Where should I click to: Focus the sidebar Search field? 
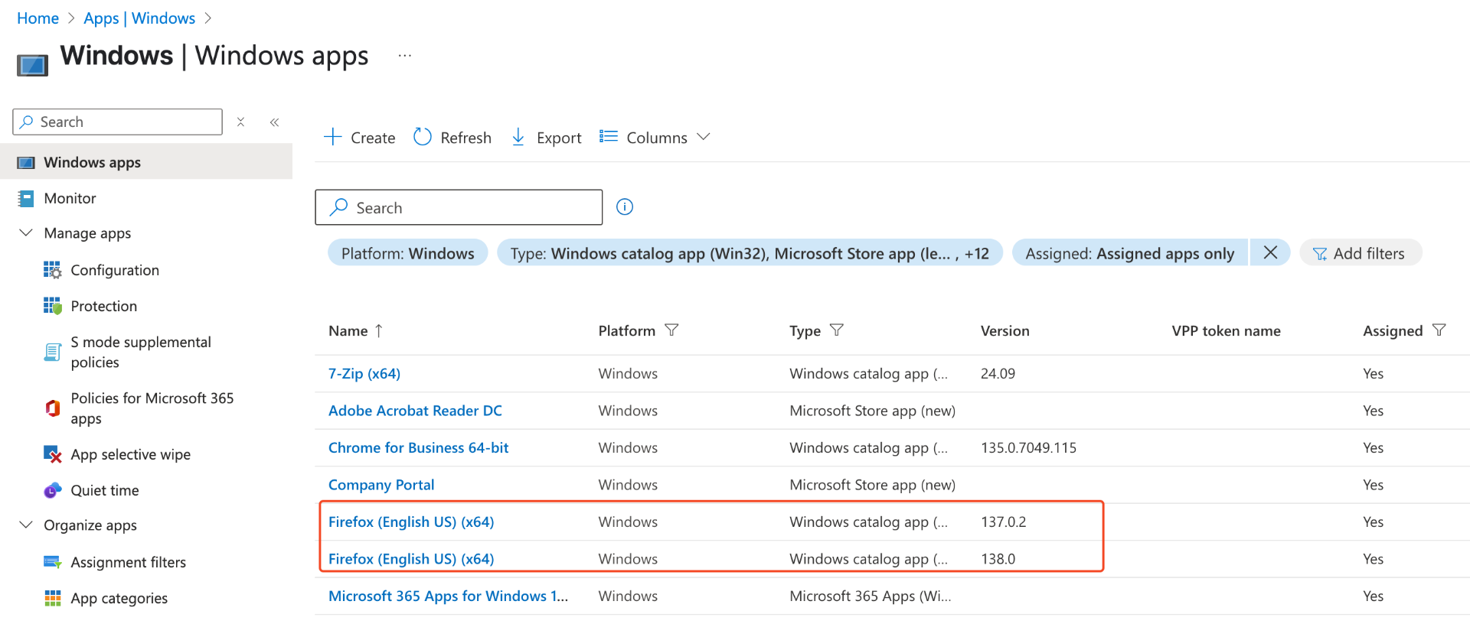[117, 122]
